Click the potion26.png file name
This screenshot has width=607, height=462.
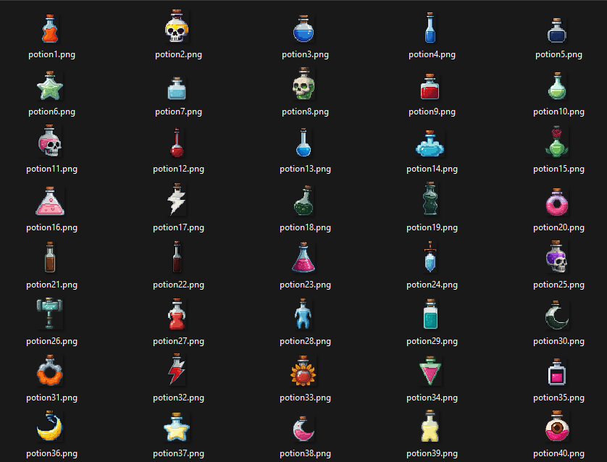coord(51,342)
